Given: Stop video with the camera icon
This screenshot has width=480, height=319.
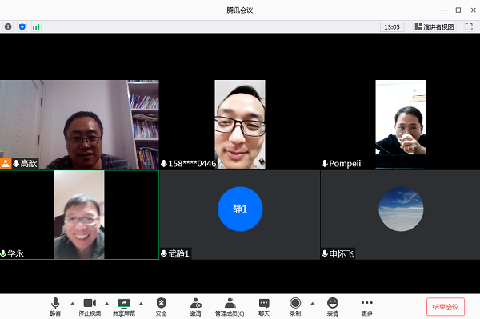Looking at the screenshot, I should [x=90, y=307].
